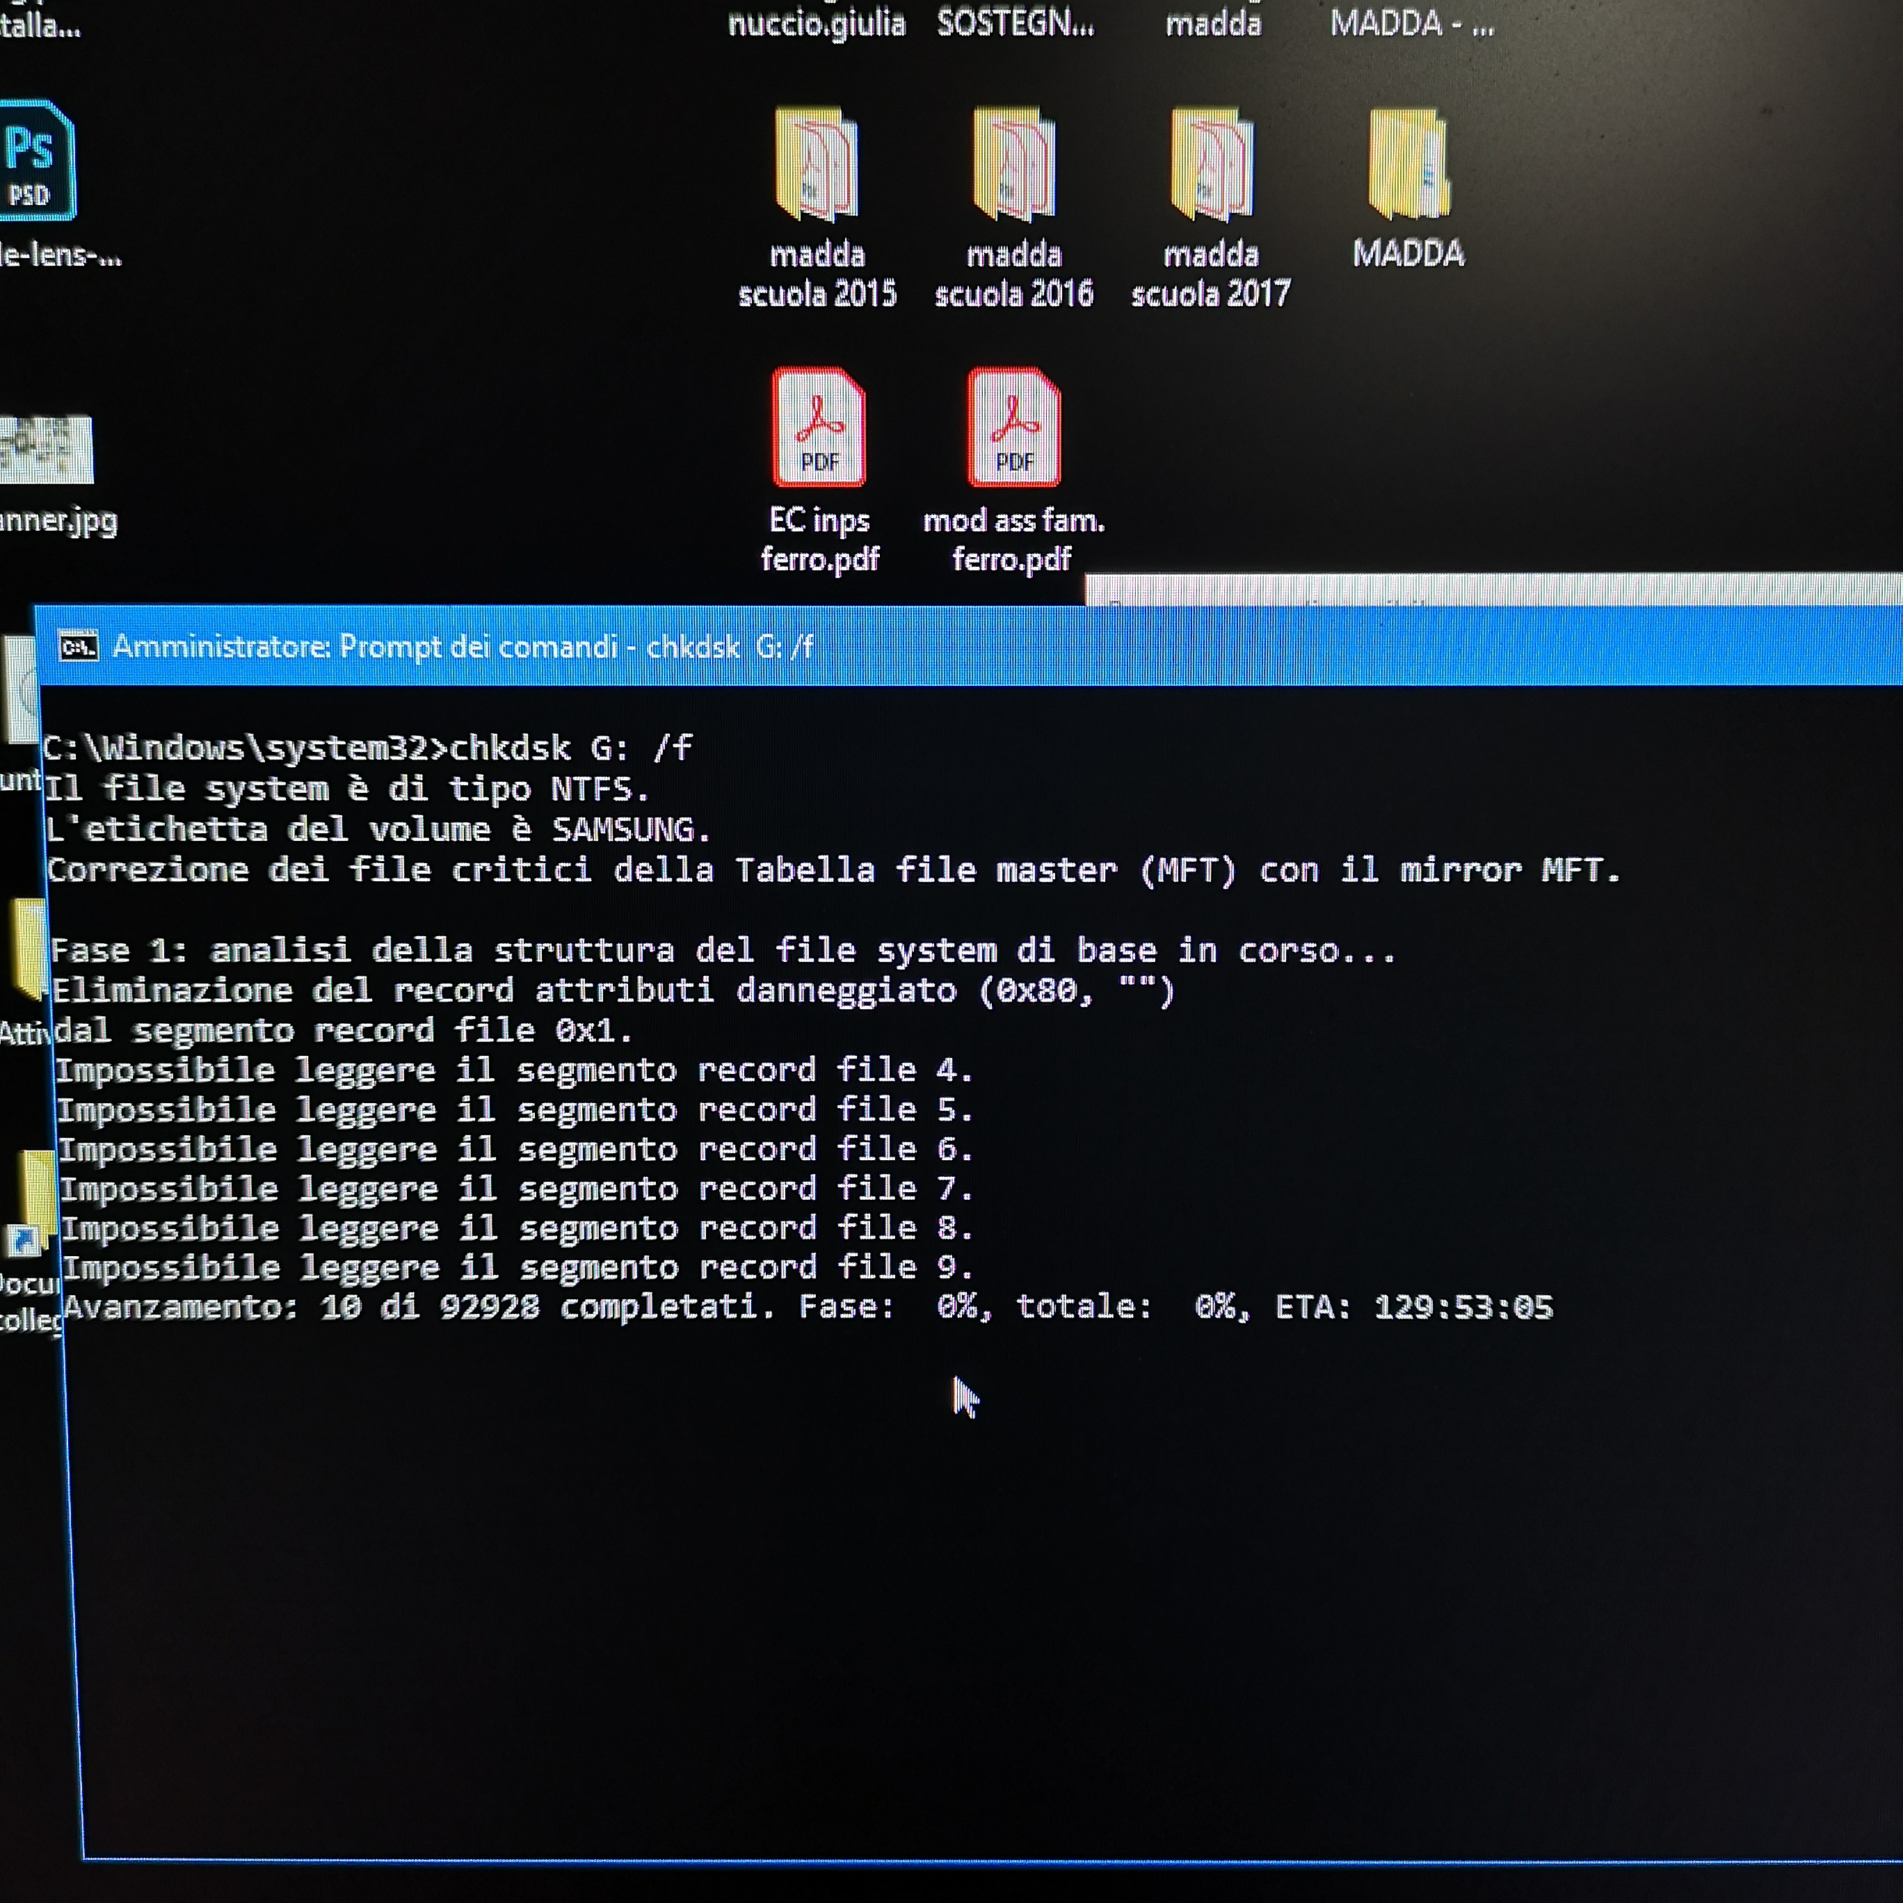Click inside the empty console area
The width and height of the screenshot is (1903, 1903).
point(985,1625)
